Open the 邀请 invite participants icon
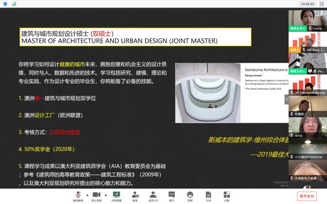Viewport: 327px width, 204px height. 135,195
